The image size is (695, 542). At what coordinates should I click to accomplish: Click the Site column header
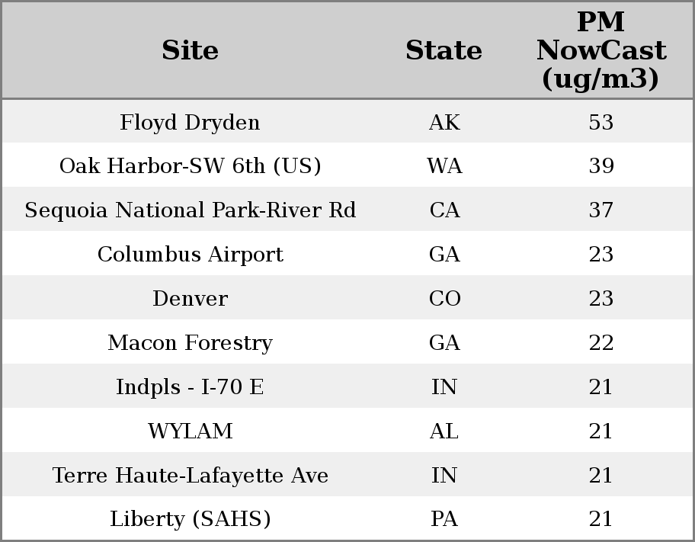click(x=190, y=50)
